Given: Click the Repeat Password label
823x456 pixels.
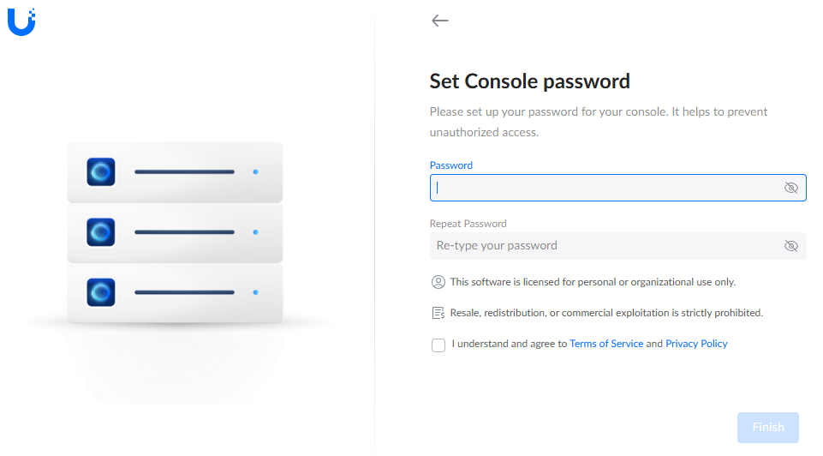Looking at the screenshot, I should point(468,224).
